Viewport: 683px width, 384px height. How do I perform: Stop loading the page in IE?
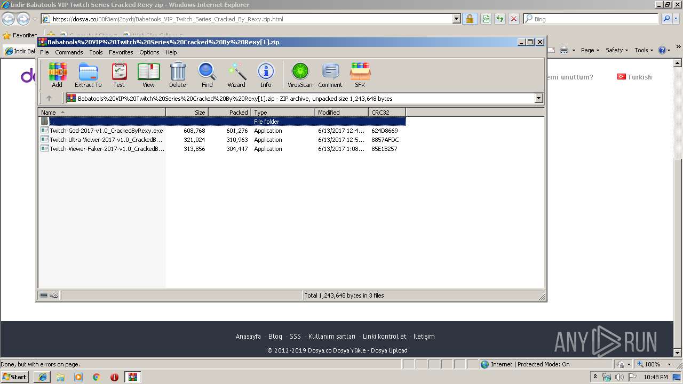pyautogui.click(x=513, y=19)
